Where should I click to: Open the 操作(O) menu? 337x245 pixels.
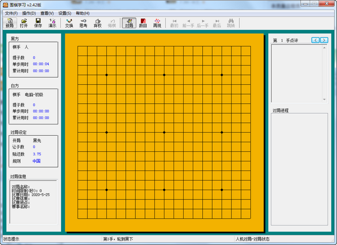[29, 12]
